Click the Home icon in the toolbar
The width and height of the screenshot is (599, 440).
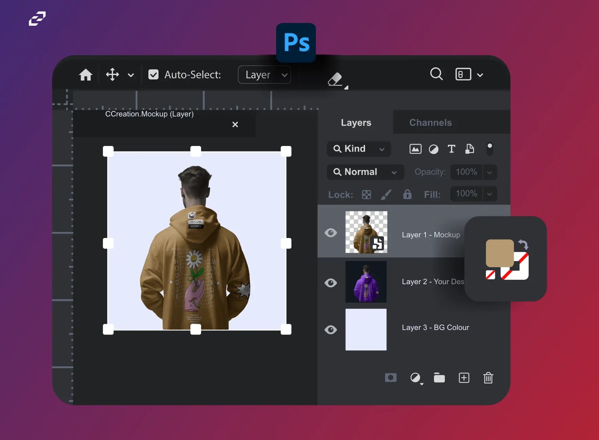(x=86, y=75)
